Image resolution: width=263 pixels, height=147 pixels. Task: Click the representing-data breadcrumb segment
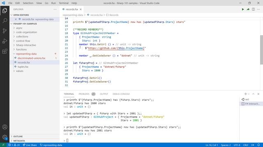point(73,15)
